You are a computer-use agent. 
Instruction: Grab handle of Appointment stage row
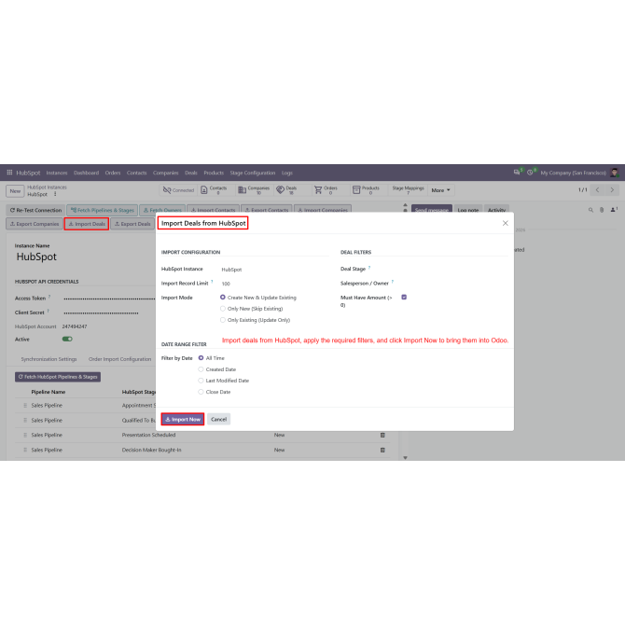25,406
